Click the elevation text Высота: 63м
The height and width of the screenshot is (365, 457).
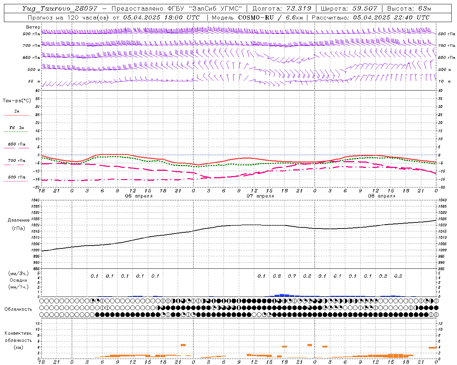[408, 9]
